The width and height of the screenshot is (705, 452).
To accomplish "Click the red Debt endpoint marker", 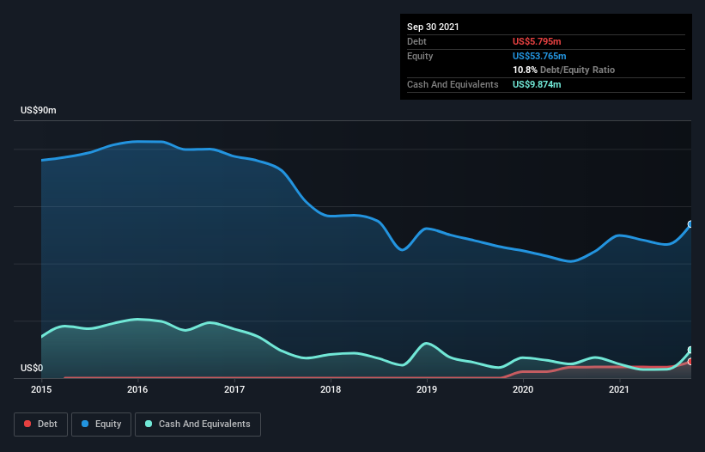I will [x=690, y=362].
